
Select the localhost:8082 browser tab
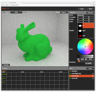coord(15,3)
